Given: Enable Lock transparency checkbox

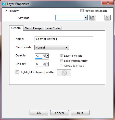Looking at the screenshot, I should (61, 61).
